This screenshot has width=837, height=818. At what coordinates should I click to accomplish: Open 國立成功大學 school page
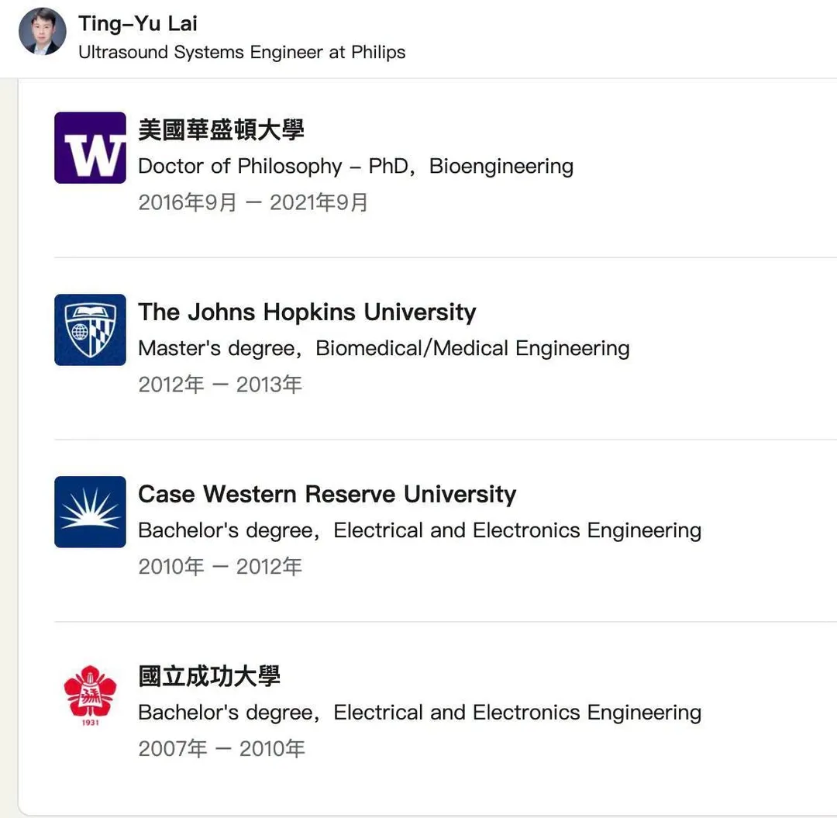pos(209,676)
